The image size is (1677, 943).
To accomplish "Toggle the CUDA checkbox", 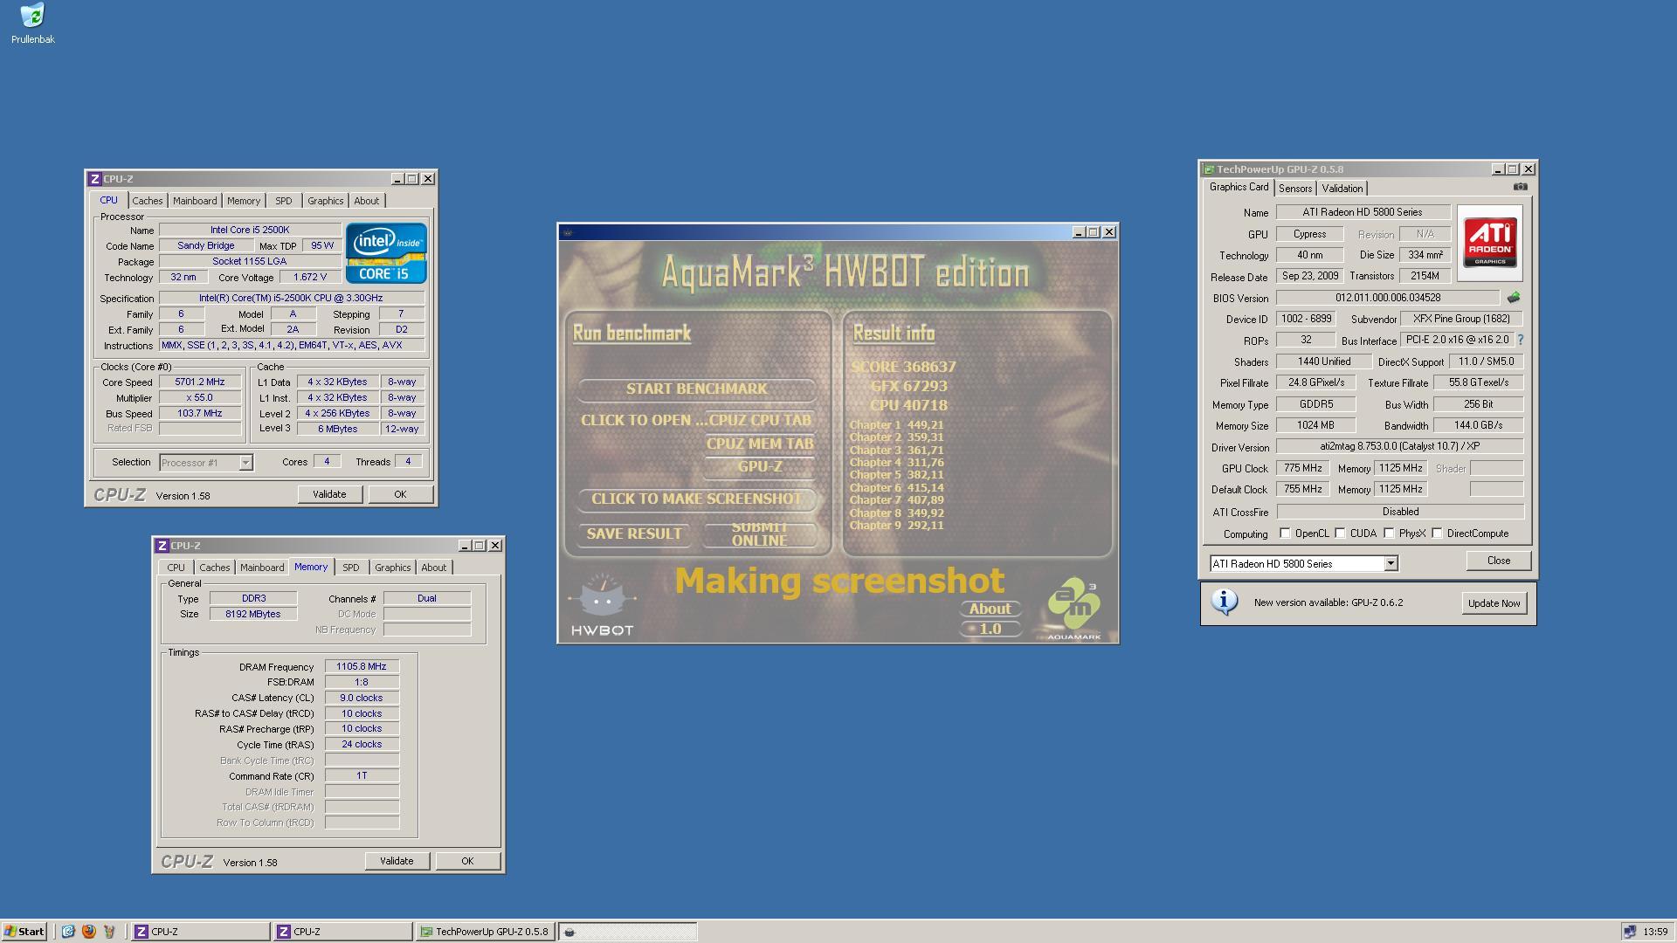I will point(1340,533).
